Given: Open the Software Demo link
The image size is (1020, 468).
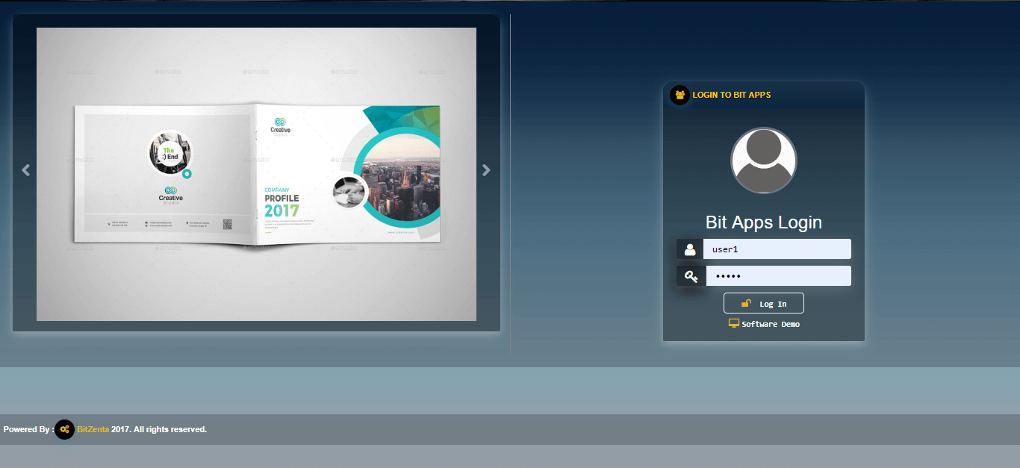Looking at the screenshot, I should [x=771, y=325].
